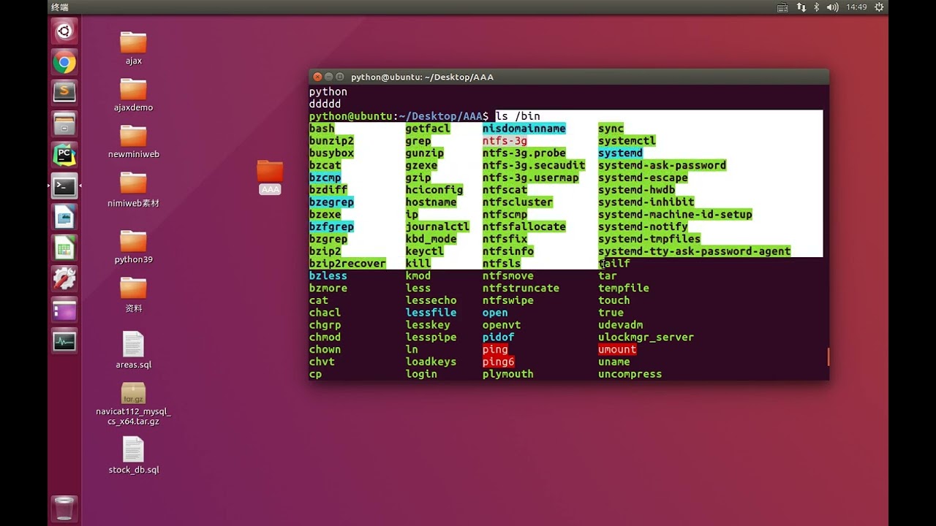Select the nimiweb素材 folder
The image size is (936, 526).
pos(133,190)
